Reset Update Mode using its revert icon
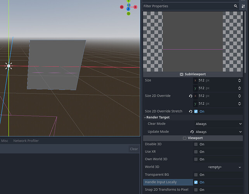This screenshot has width=249, height=194. point(192,132)
